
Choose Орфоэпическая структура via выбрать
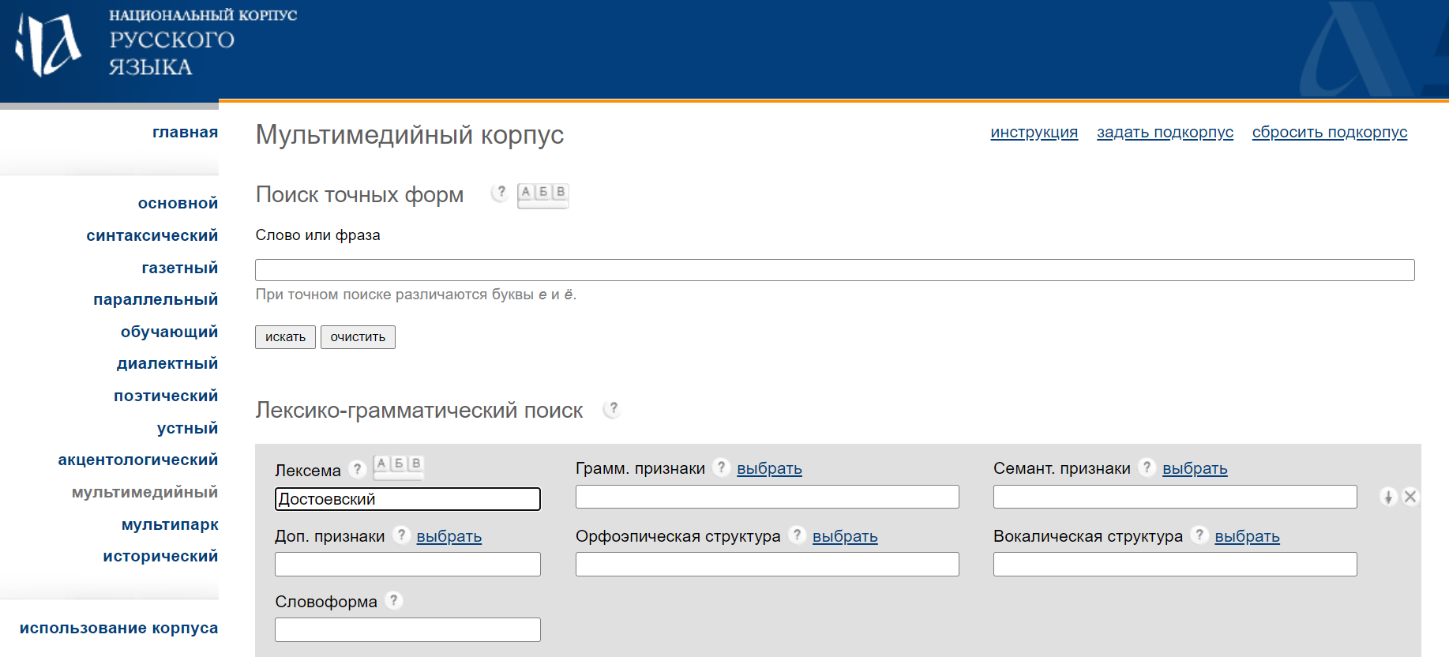(x=845, y=536)
